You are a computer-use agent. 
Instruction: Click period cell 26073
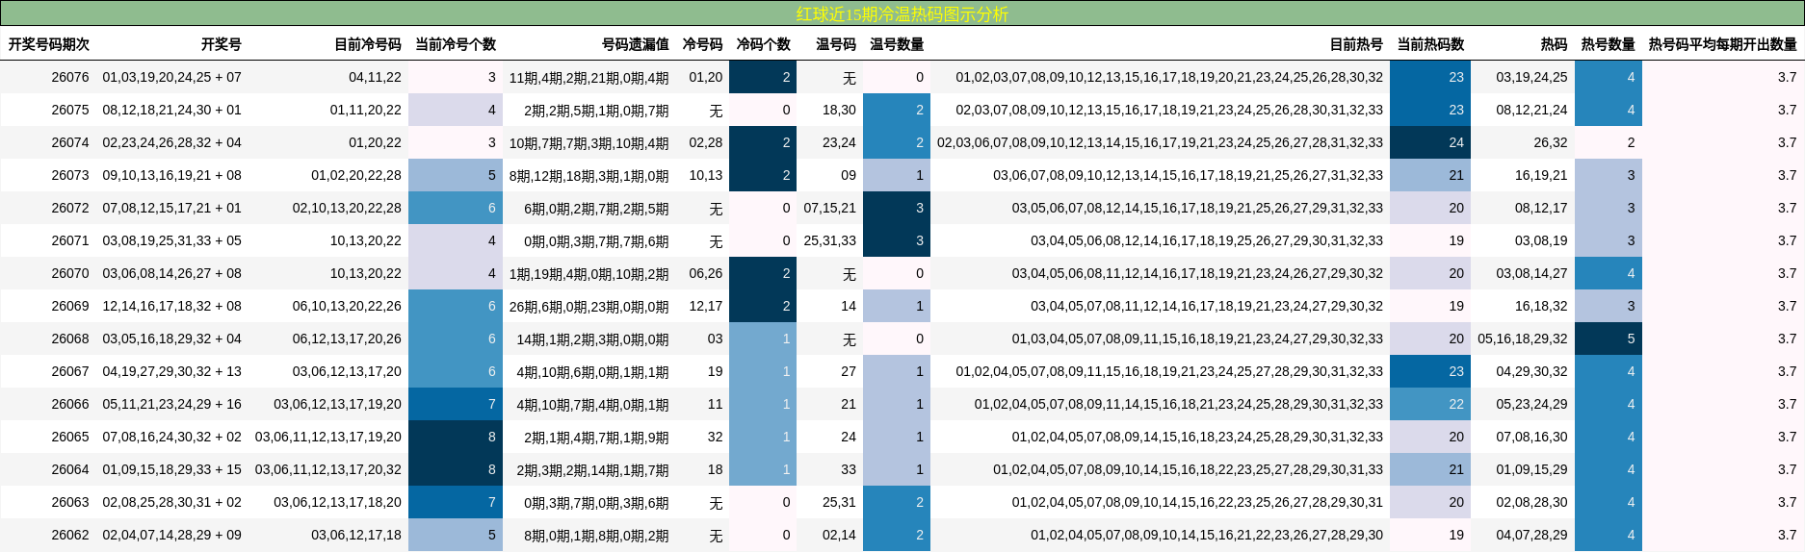pyautogui.click(x=70, y=175)
